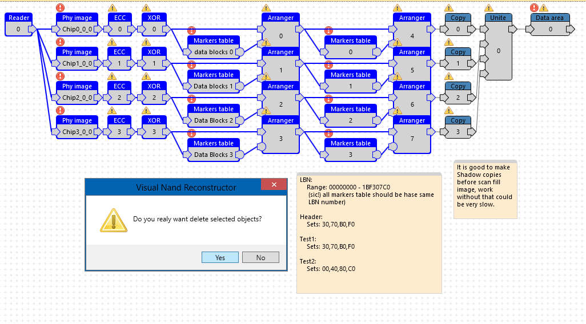Select the Data area 0 node
Viewport: 586px width, 324px height.
(x=550, y=25)
